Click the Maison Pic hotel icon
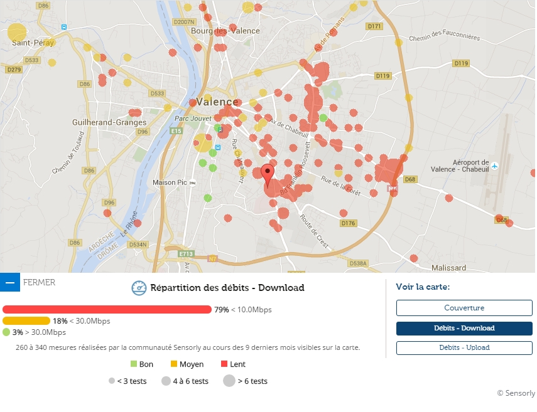This screenshot has width=537, height=412. pyautogui.click(x=192, y=183)
